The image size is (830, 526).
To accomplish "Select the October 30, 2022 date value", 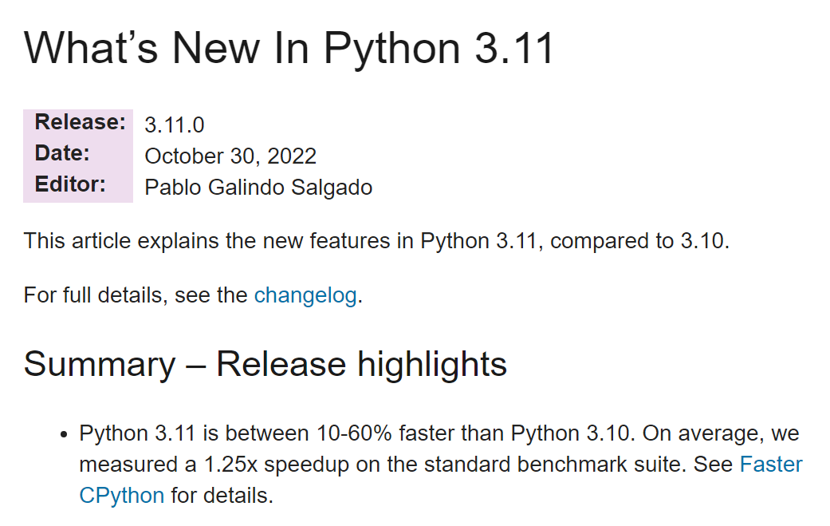I will coord(230,156).
